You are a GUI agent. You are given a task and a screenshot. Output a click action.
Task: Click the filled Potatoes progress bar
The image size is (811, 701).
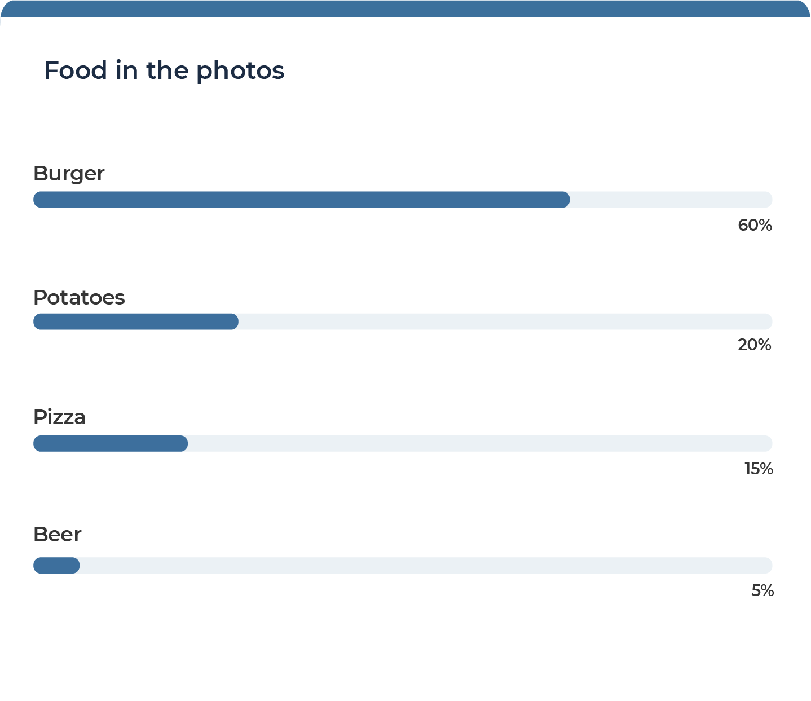pos(136,321)
